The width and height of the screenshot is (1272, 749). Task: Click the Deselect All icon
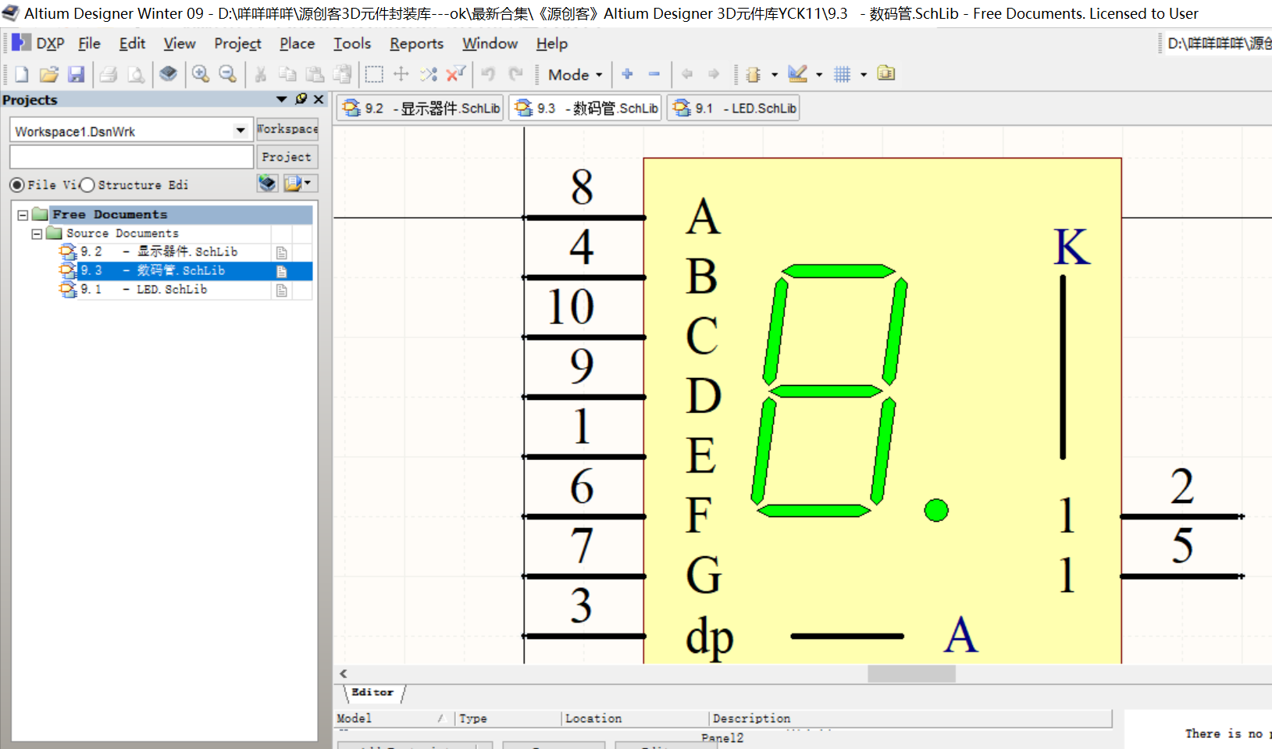pos(428,74)
